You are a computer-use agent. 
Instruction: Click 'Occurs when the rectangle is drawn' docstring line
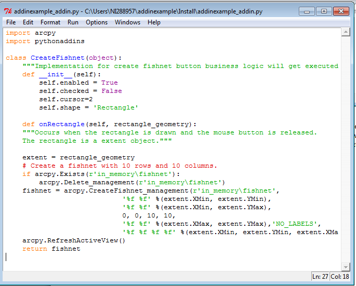169,132
